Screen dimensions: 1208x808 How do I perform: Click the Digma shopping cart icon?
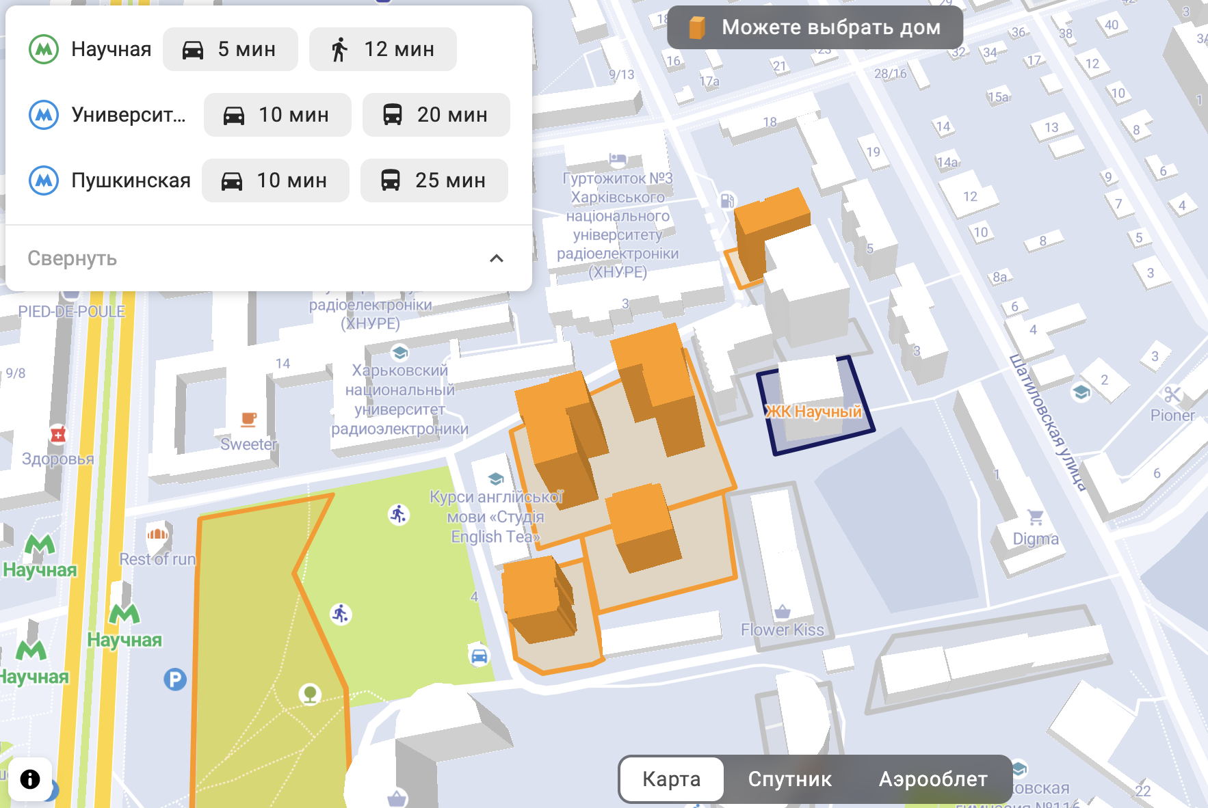(1036, 517)
